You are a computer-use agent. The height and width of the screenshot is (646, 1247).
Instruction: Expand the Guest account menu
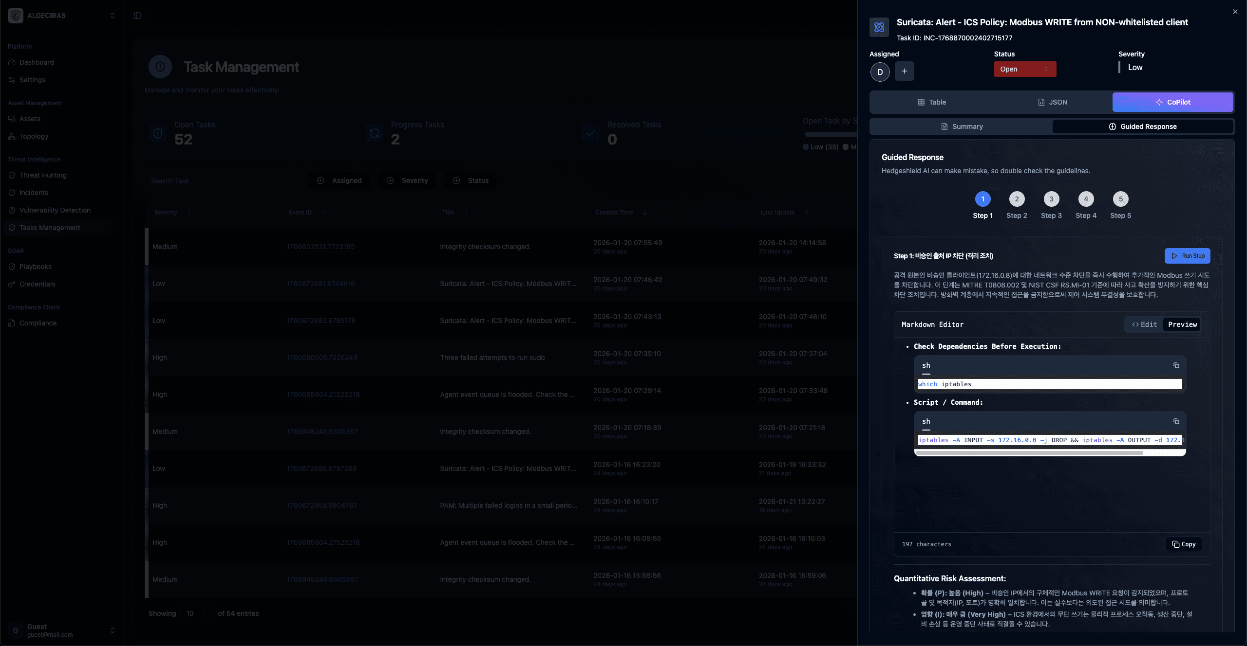[112, 630]
